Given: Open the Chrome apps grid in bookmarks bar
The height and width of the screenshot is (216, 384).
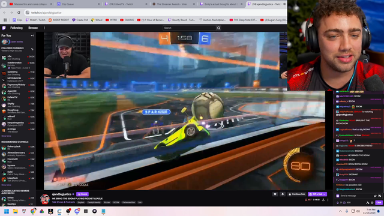Looking at the screenshot, I should 5,20.
